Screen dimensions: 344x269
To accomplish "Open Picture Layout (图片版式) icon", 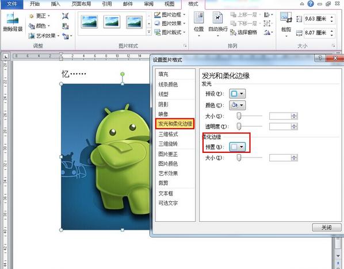I will point(157,32).
